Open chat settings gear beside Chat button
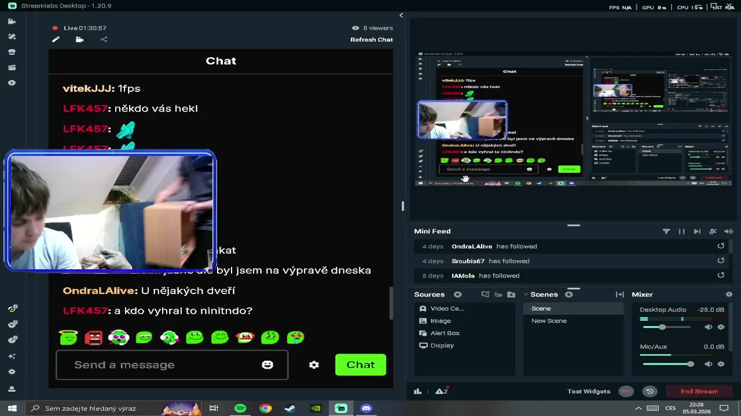This screenshot has width=741, height=416. pos(314,365)
